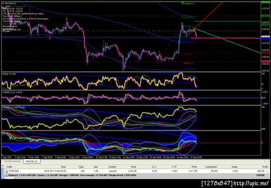The height and width of the screenshot is (188, 271).
Task: Click the balance summary row icon
Action: click(x=6, y=175)
